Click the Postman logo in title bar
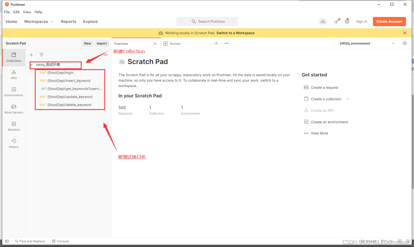414x247 pixels. click(7, 4)
